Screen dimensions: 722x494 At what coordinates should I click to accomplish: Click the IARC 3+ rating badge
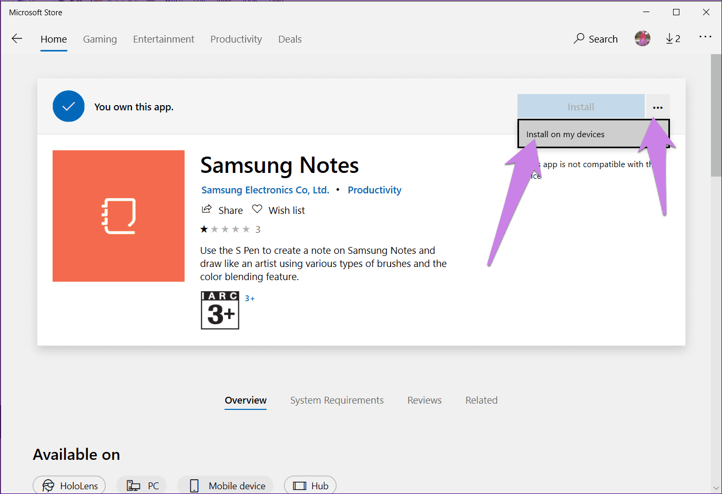pos(220,311)
